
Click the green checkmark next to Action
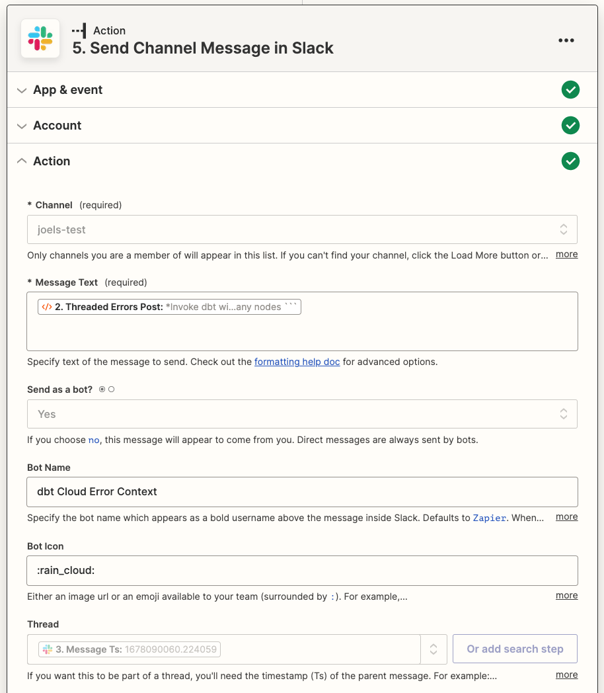pos(570,161)
